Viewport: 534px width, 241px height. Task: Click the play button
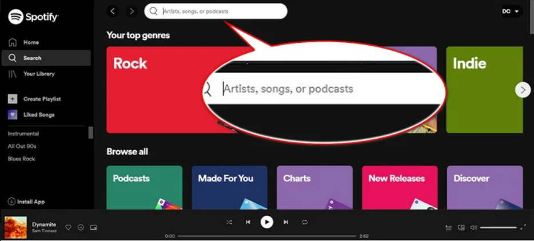point(267,222)
